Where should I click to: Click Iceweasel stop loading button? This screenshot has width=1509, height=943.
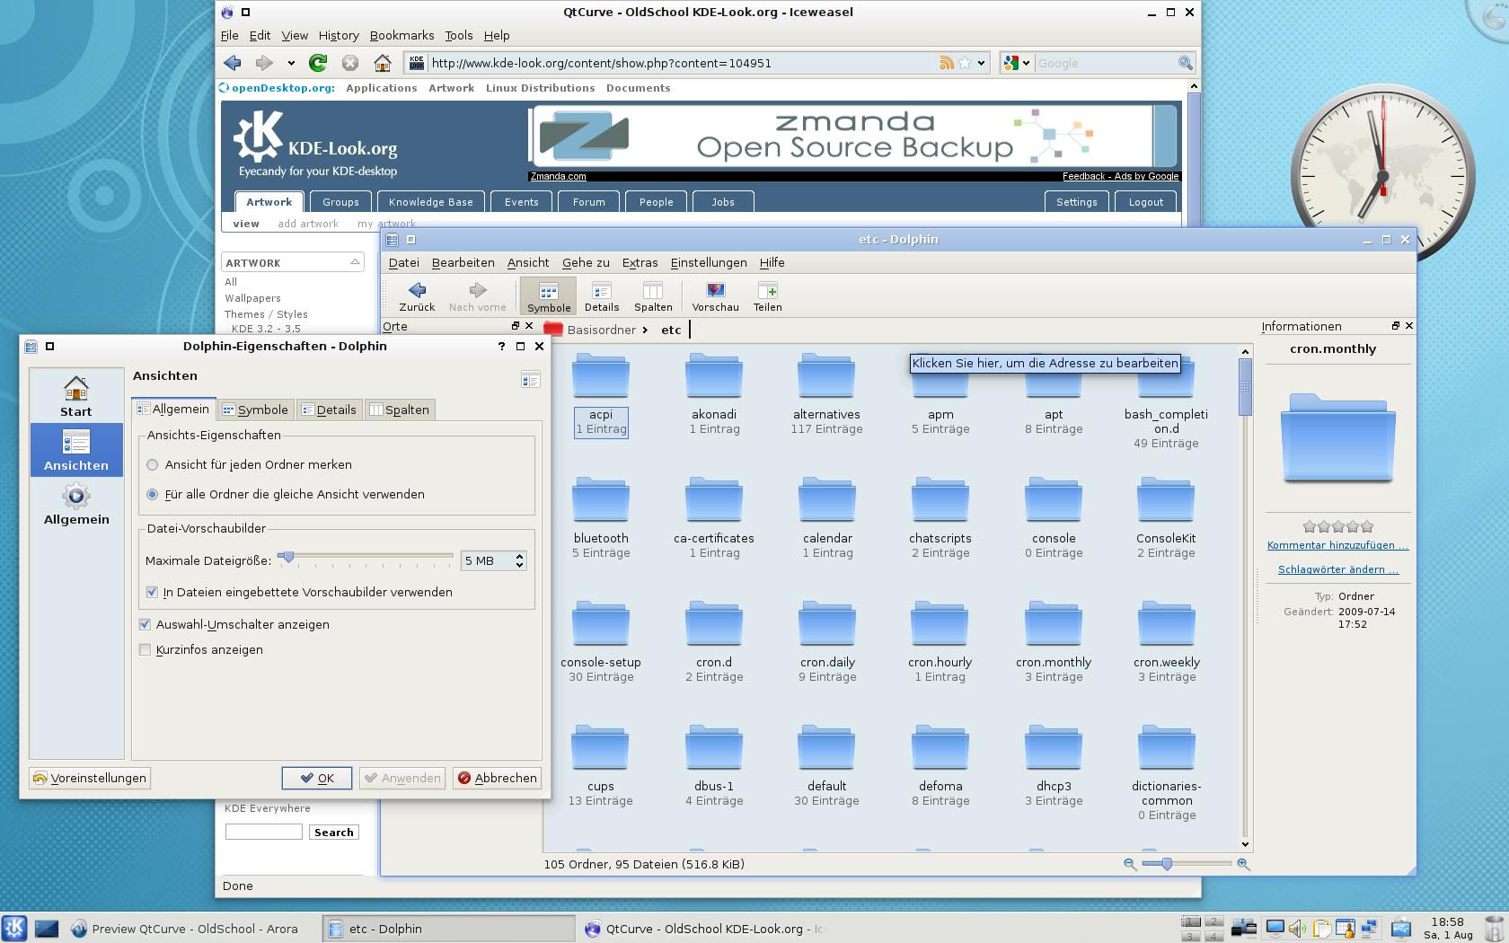(x=350, y=63)
